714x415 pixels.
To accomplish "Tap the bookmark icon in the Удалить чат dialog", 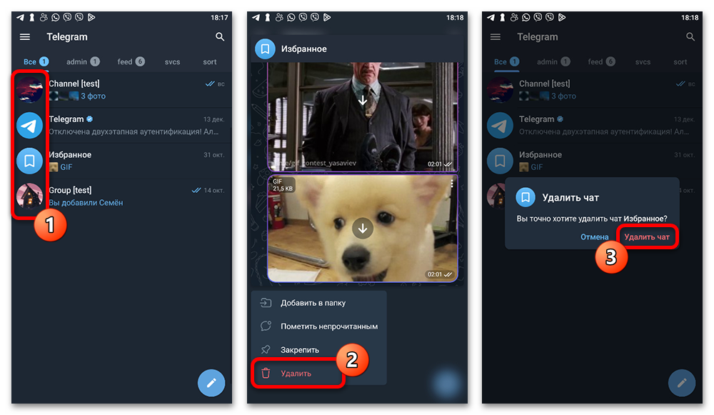I will pyautogui.click(x=526, y=197).
